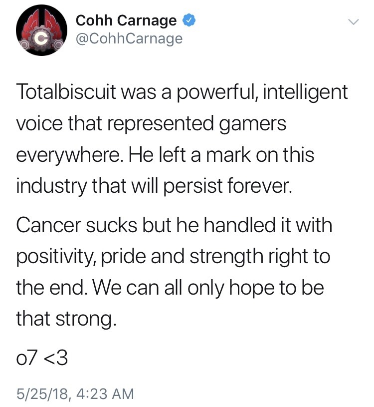Click the white "C" emblem in avatar
This screenshot has height=407, width=374.
(x=42, y=37)
